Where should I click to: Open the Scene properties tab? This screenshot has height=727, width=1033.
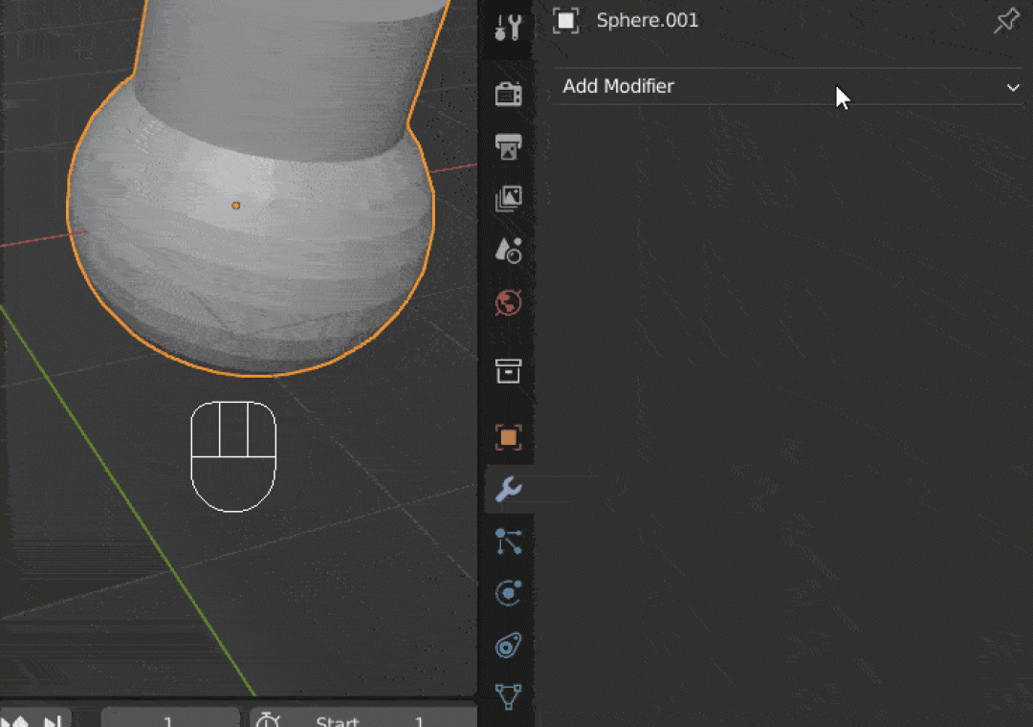tap(508, 250)
